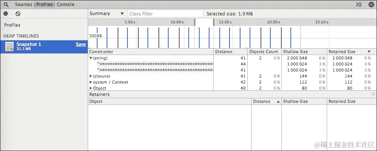This screenshot has width=377, height=151.
Task: Save Snapshot 1 via the Save link
Action: coord(81,44)
